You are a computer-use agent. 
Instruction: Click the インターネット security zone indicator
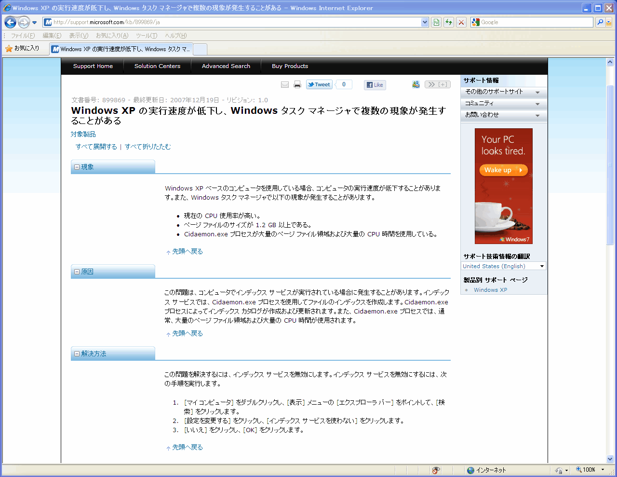pos(487,470)
